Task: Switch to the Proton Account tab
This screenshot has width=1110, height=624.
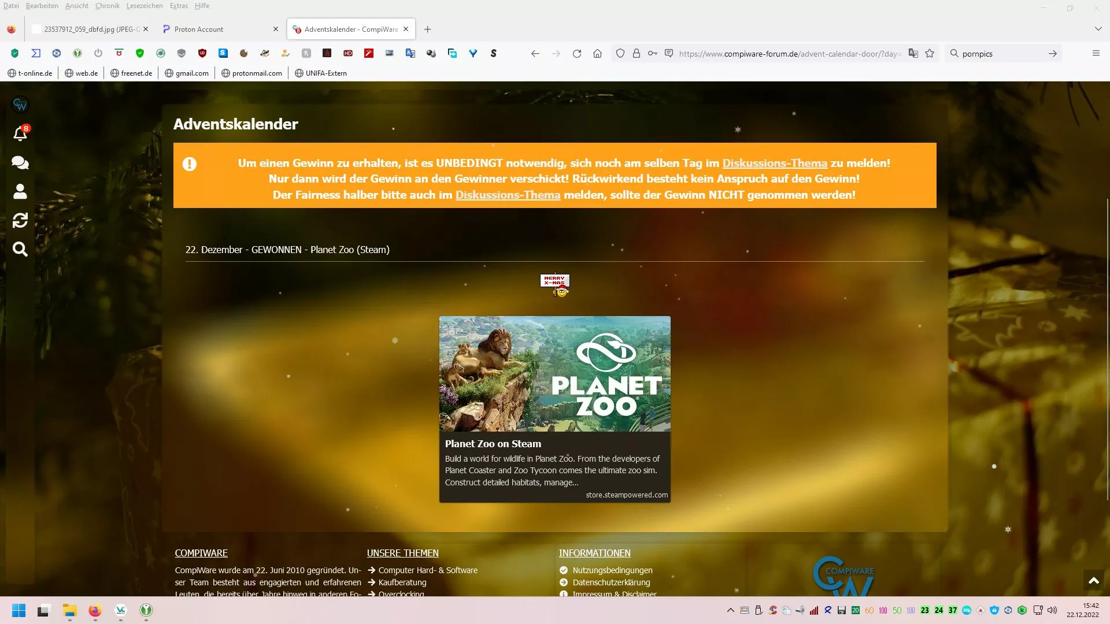Action: (x=220, y=29)
